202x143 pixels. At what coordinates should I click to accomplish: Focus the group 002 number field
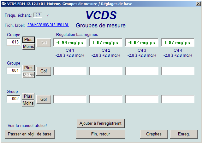pyautogui.click(x=14, y=99)
